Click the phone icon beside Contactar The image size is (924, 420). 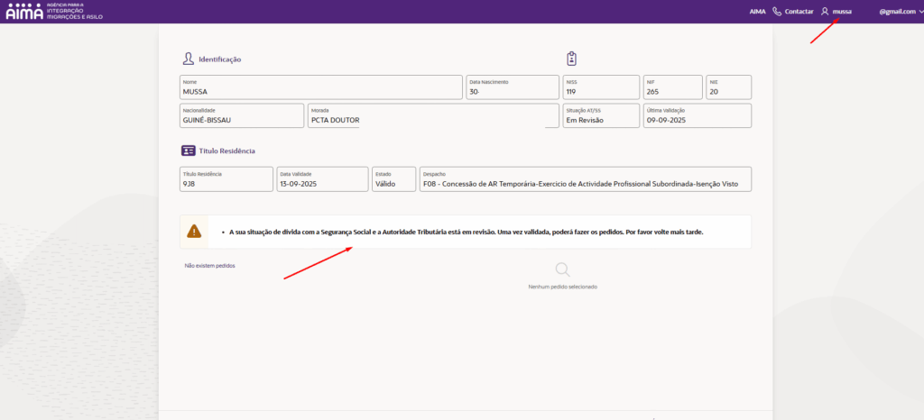click(x=777, y=12)
